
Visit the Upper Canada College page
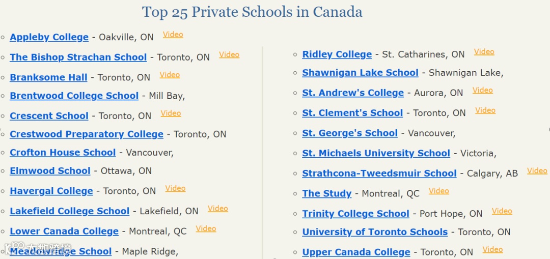click(x=356, y=252)
